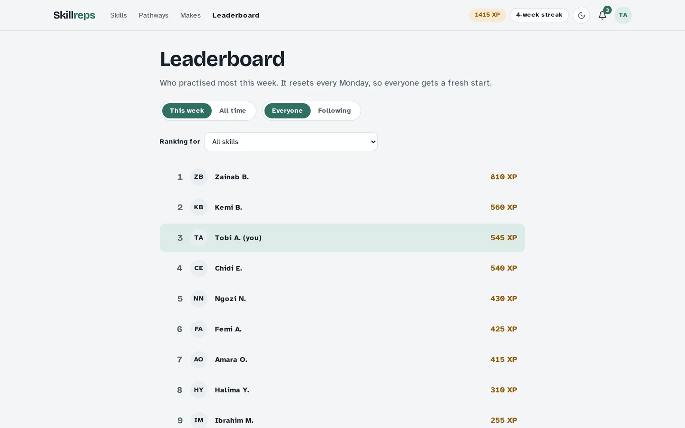
Task: Click 560 XP score
Action: tap(504, 207)
